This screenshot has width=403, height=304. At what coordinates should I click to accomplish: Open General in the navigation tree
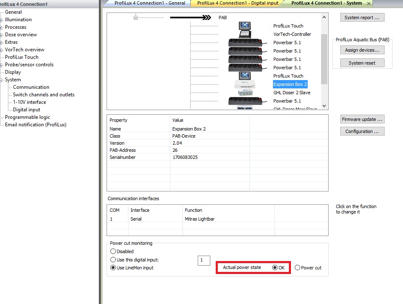pos(13,12)
